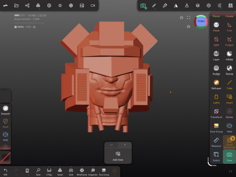Open the video Camera menu

coord(93,6)
